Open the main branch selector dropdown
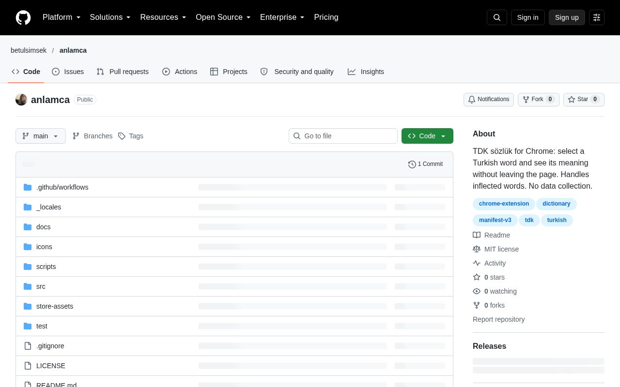The width and height of the screenshot is (620, 387). [x=41, y=136]
